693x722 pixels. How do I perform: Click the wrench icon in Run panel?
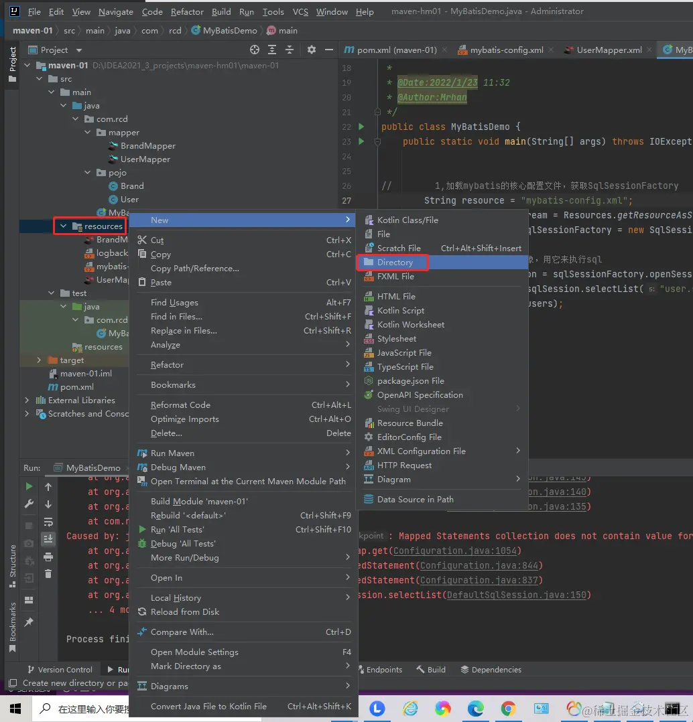(x=29, y=504)
